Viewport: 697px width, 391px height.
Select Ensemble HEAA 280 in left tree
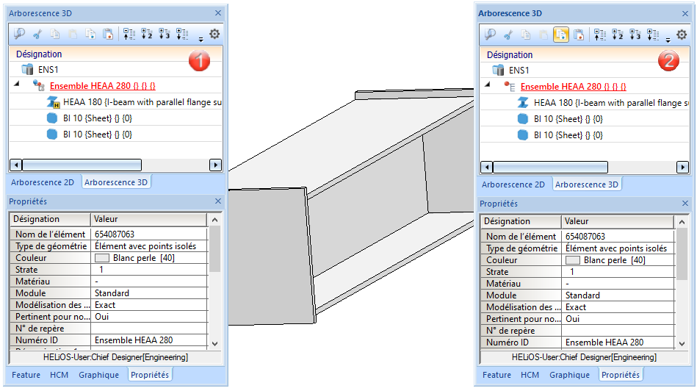coord(103,86)
